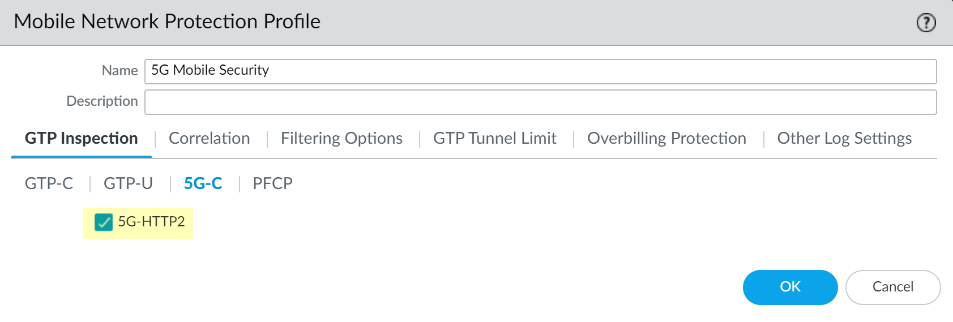Select the GTP Inspection tab
Screen dimensions: 953x322
pyautogui.click(x=82, y=139)
